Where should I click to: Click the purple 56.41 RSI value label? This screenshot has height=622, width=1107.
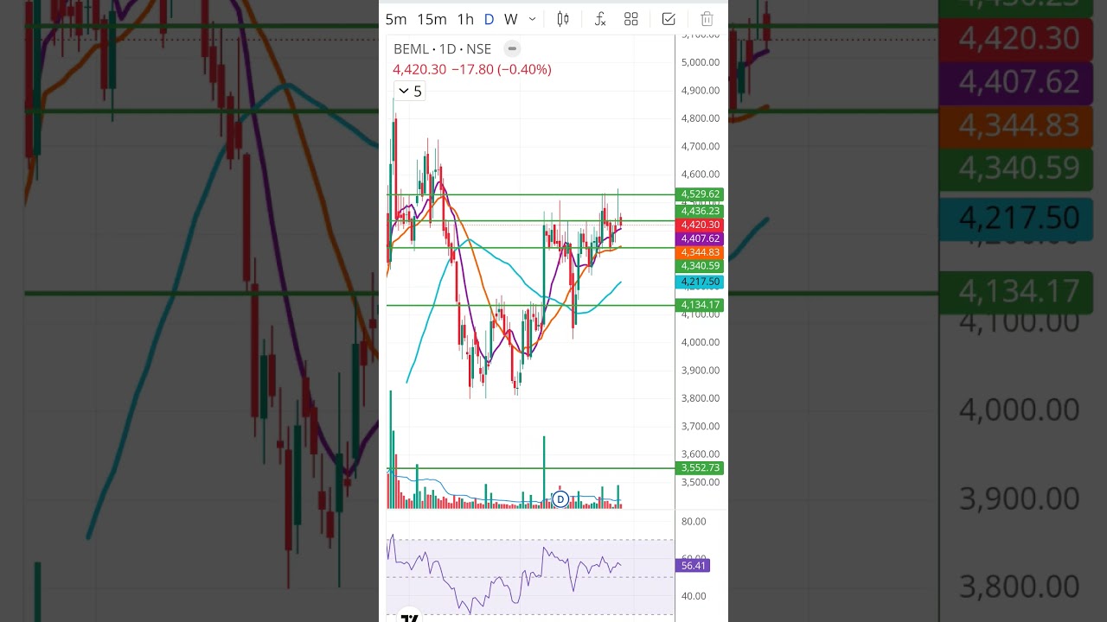coord(694,566)
